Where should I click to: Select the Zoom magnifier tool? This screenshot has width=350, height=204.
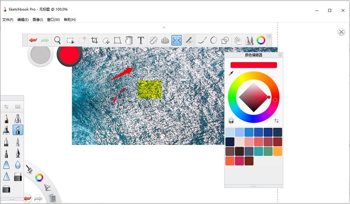tap(57, 40)
